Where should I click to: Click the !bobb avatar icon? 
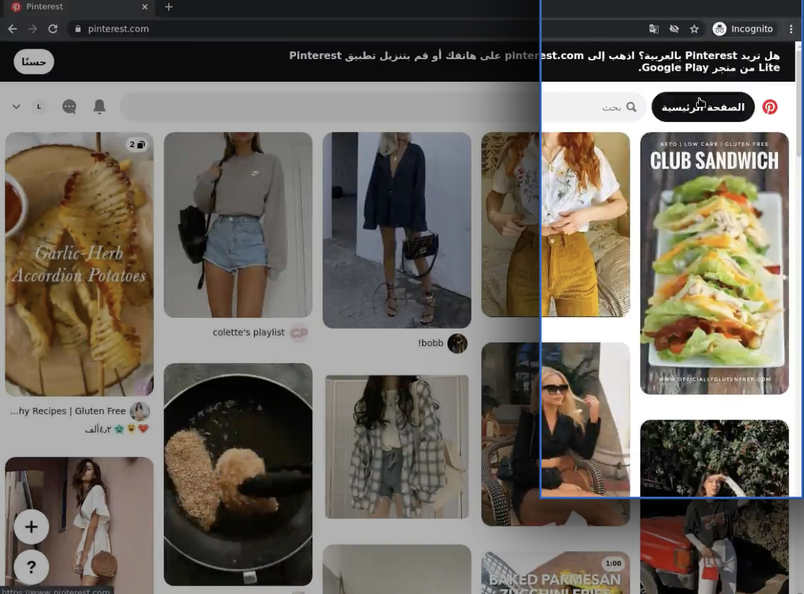coord(457,343)
